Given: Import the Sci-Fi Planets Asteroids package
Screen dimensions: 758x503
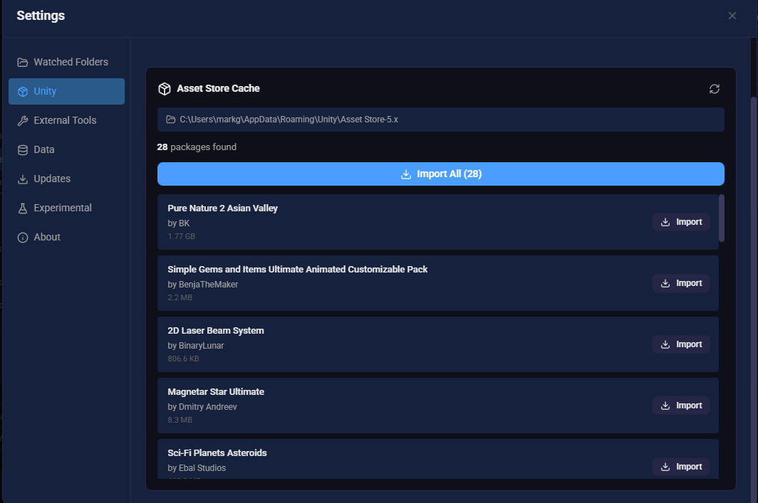Looking at the screenshot, I should (680, 466).
